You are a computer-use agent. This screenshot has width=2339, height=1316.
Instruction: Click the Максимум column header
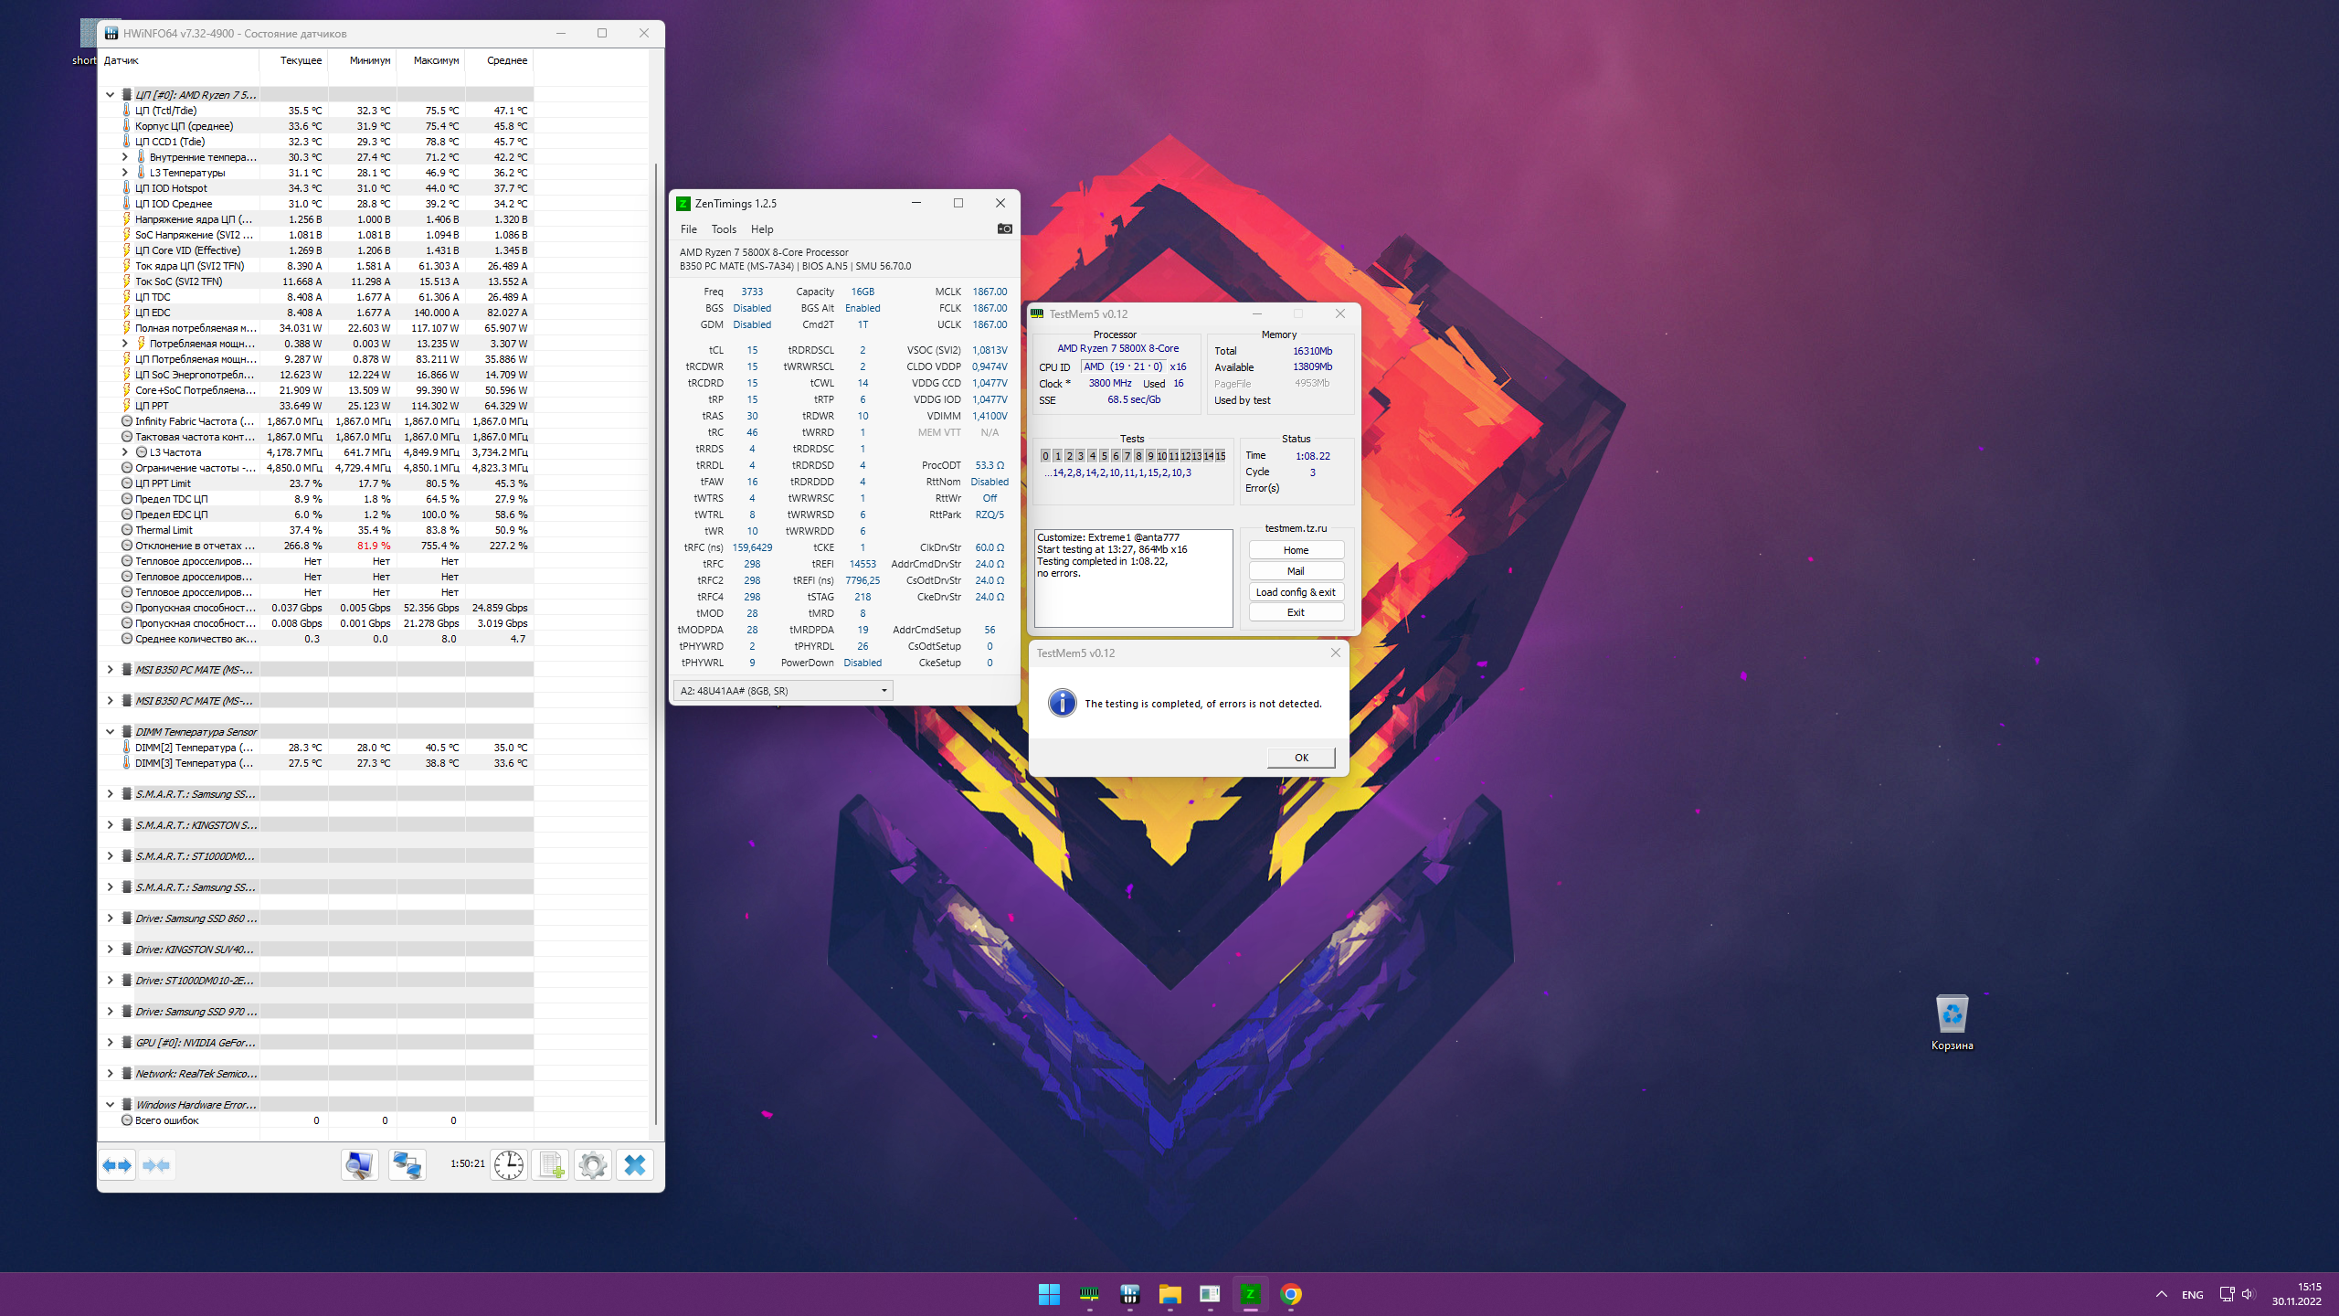(x=435, y=60)
